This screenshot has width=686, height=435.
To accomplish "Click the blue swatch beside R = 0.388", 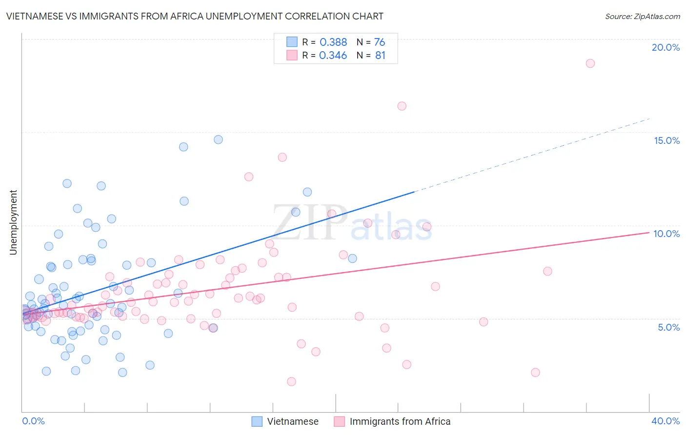I will 292,42.
